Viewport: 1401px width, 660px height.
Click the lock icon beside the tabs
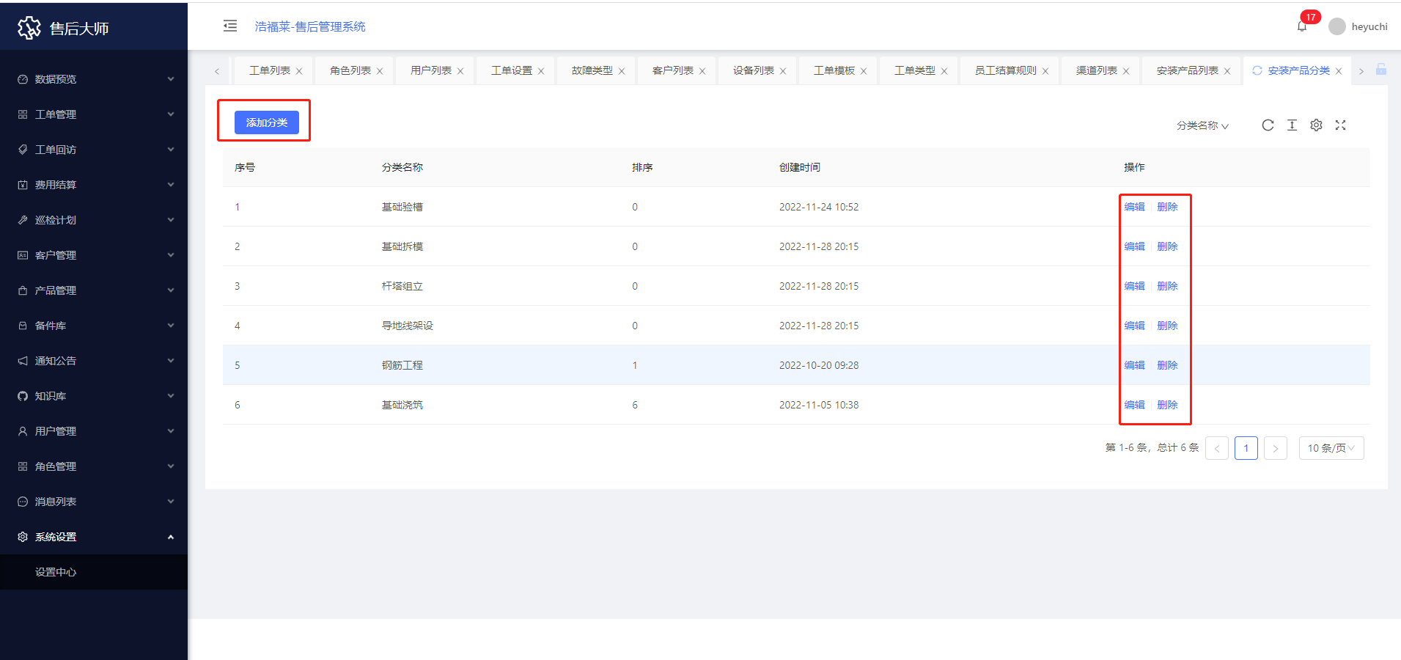1380,70
